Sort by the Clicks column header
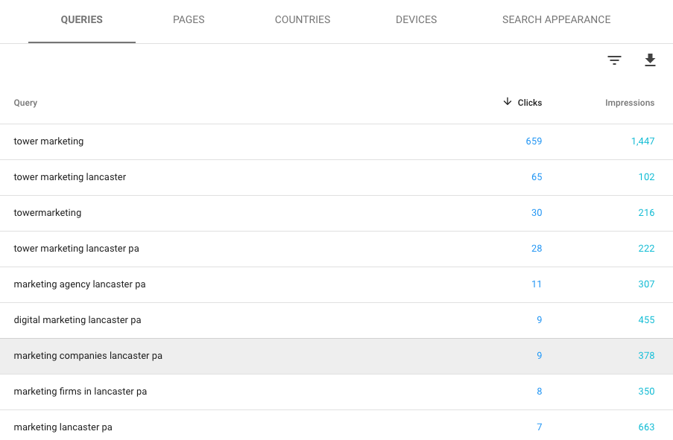 pyautogui.click(x=530, y=103)
